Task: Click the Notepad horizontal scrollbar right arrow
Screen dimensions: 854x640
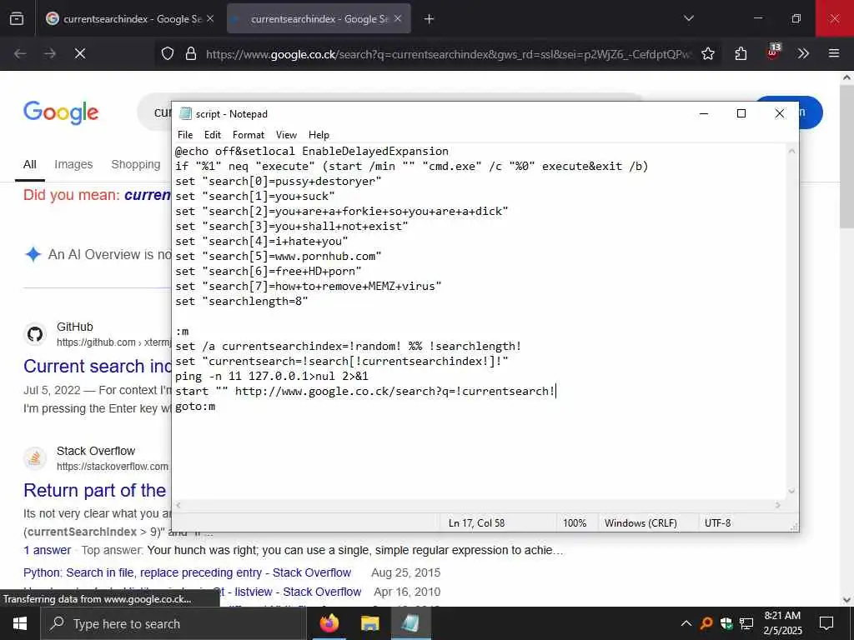Action: tap(778, 505)
